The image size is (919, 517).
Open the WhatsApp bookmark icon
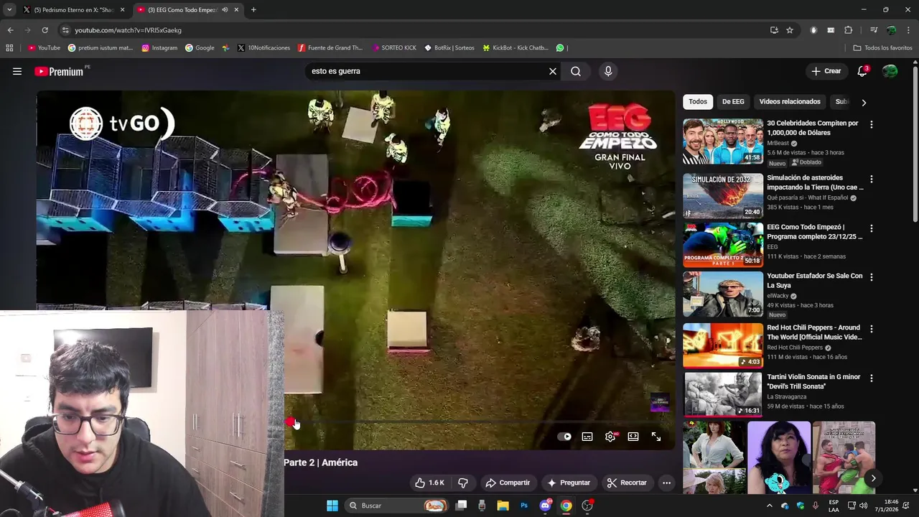click(x=560, y=48)
